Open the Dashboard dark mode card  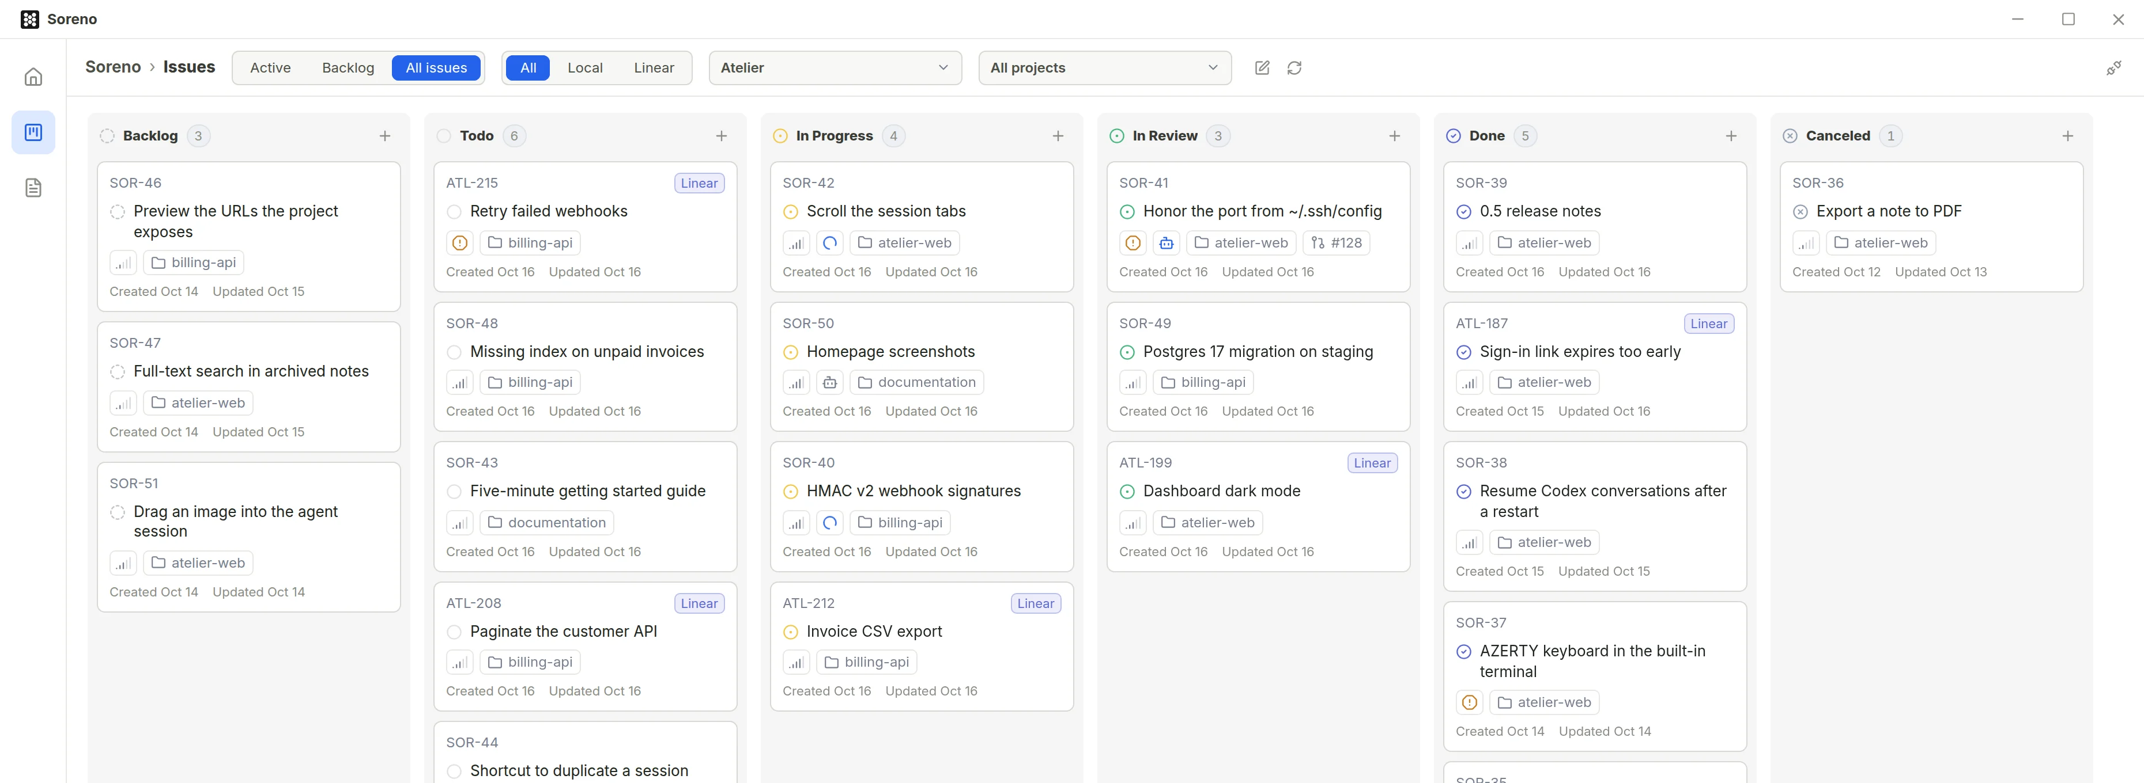click(1258, 506)
